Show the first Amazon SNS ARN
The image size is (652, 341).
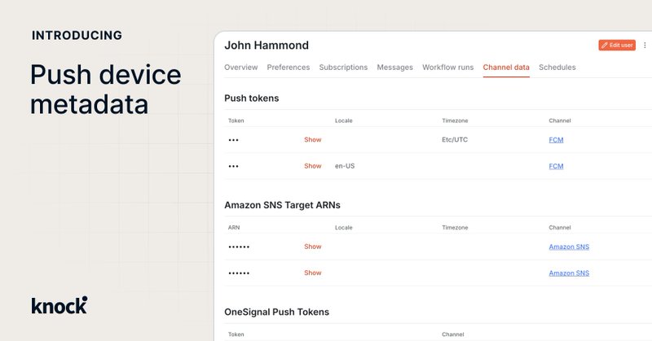[x=313, y=247]
